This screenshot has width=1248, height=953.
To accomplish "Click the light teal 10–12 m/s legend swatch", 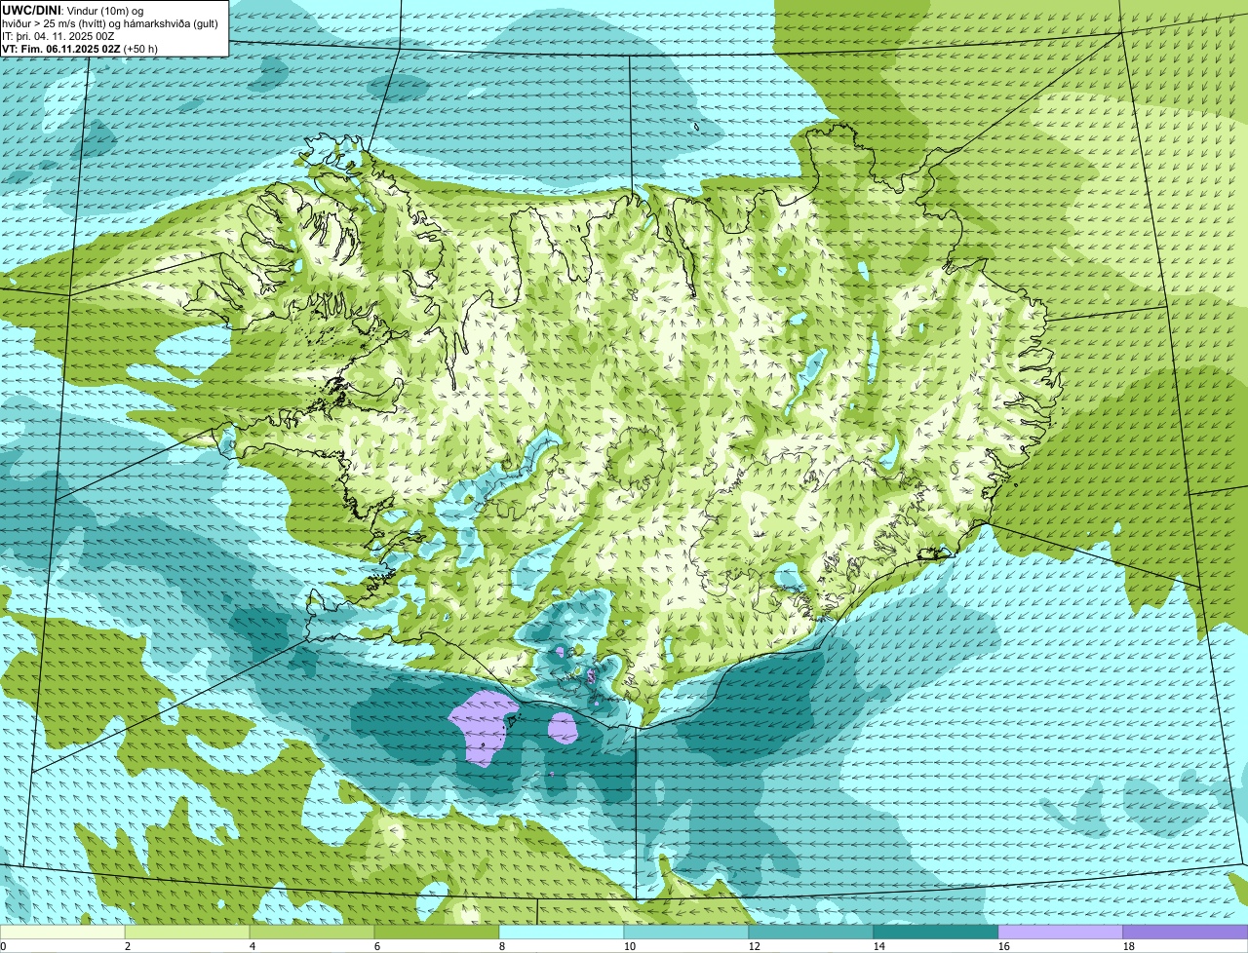I will 686,933.
